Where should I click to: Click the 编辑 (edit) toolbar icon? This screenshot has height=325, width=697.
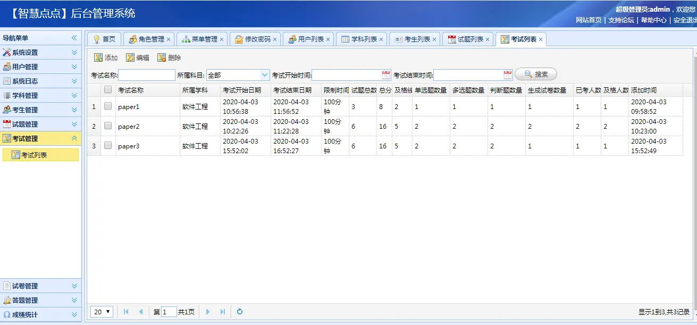(x=130, y=58)
